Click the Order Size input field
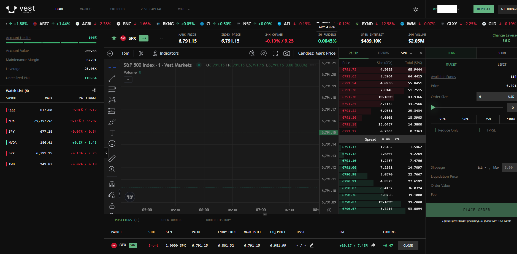 (x=497, y=97)
